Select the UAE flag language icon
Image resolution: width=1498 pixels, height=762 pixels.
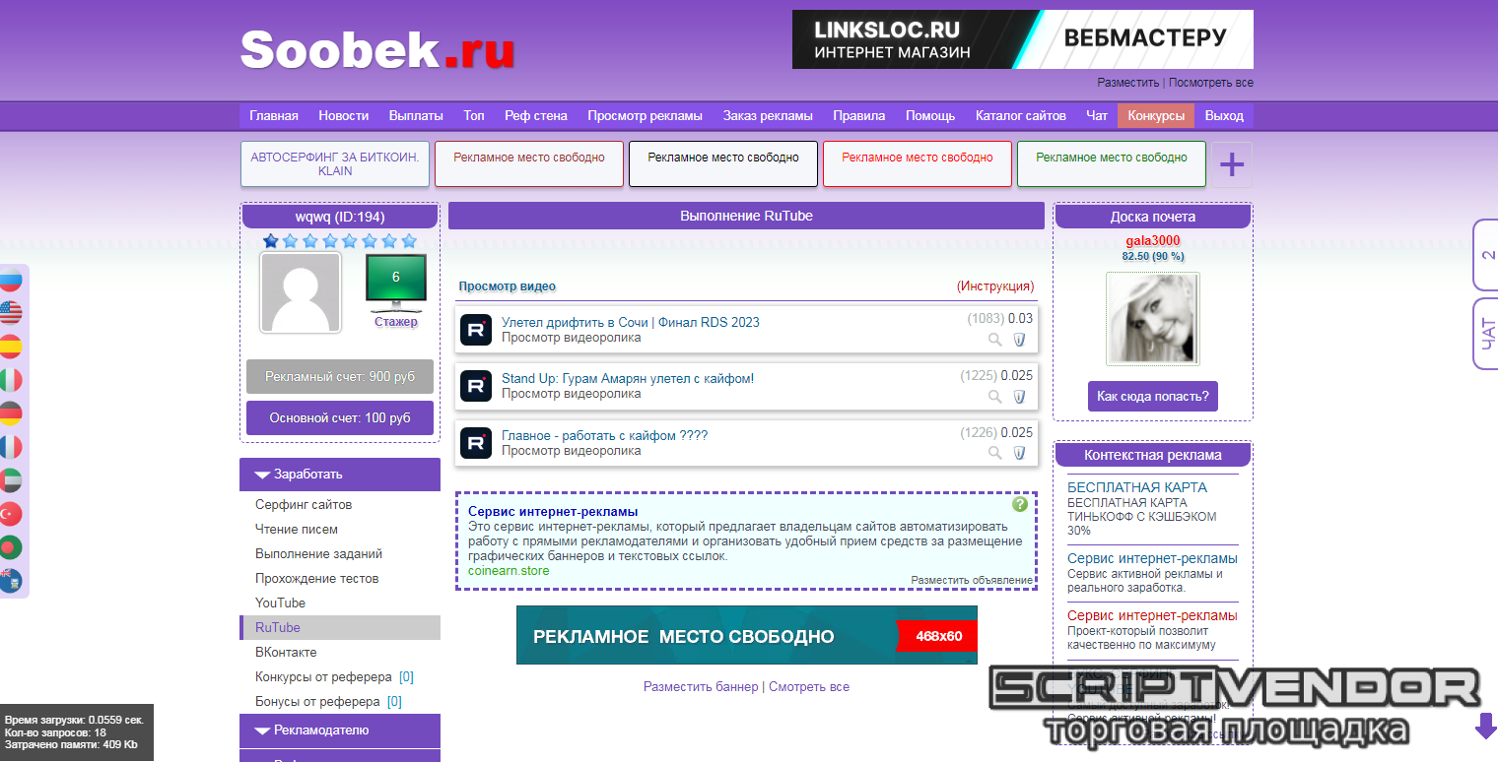tap(10, 480)
